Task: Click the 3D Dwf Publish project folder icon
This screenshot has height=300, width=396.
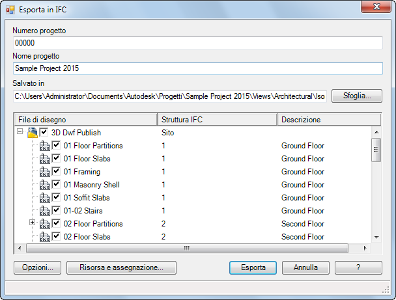Action: (x=33, y=133)
